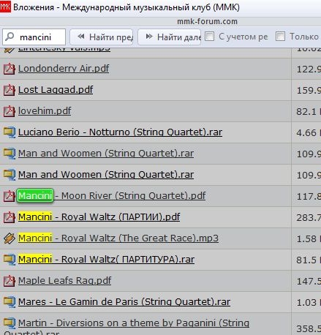The width and height of the screenshot is (321, 335).
Task: Click the PDF icon beside Londonderry Air
Action: [x=10, y=69]
